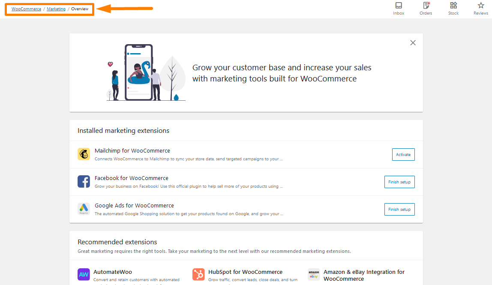Click the Grow your customer base headline
Viewport: 492px width, 285px height.
pos(282,73)
